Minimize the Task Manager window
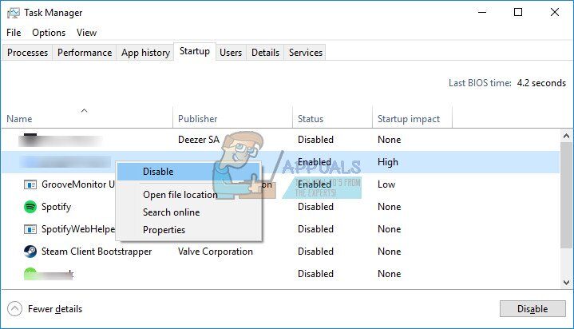The width and height of the screenshot is (574, 329). coord(482,13)
